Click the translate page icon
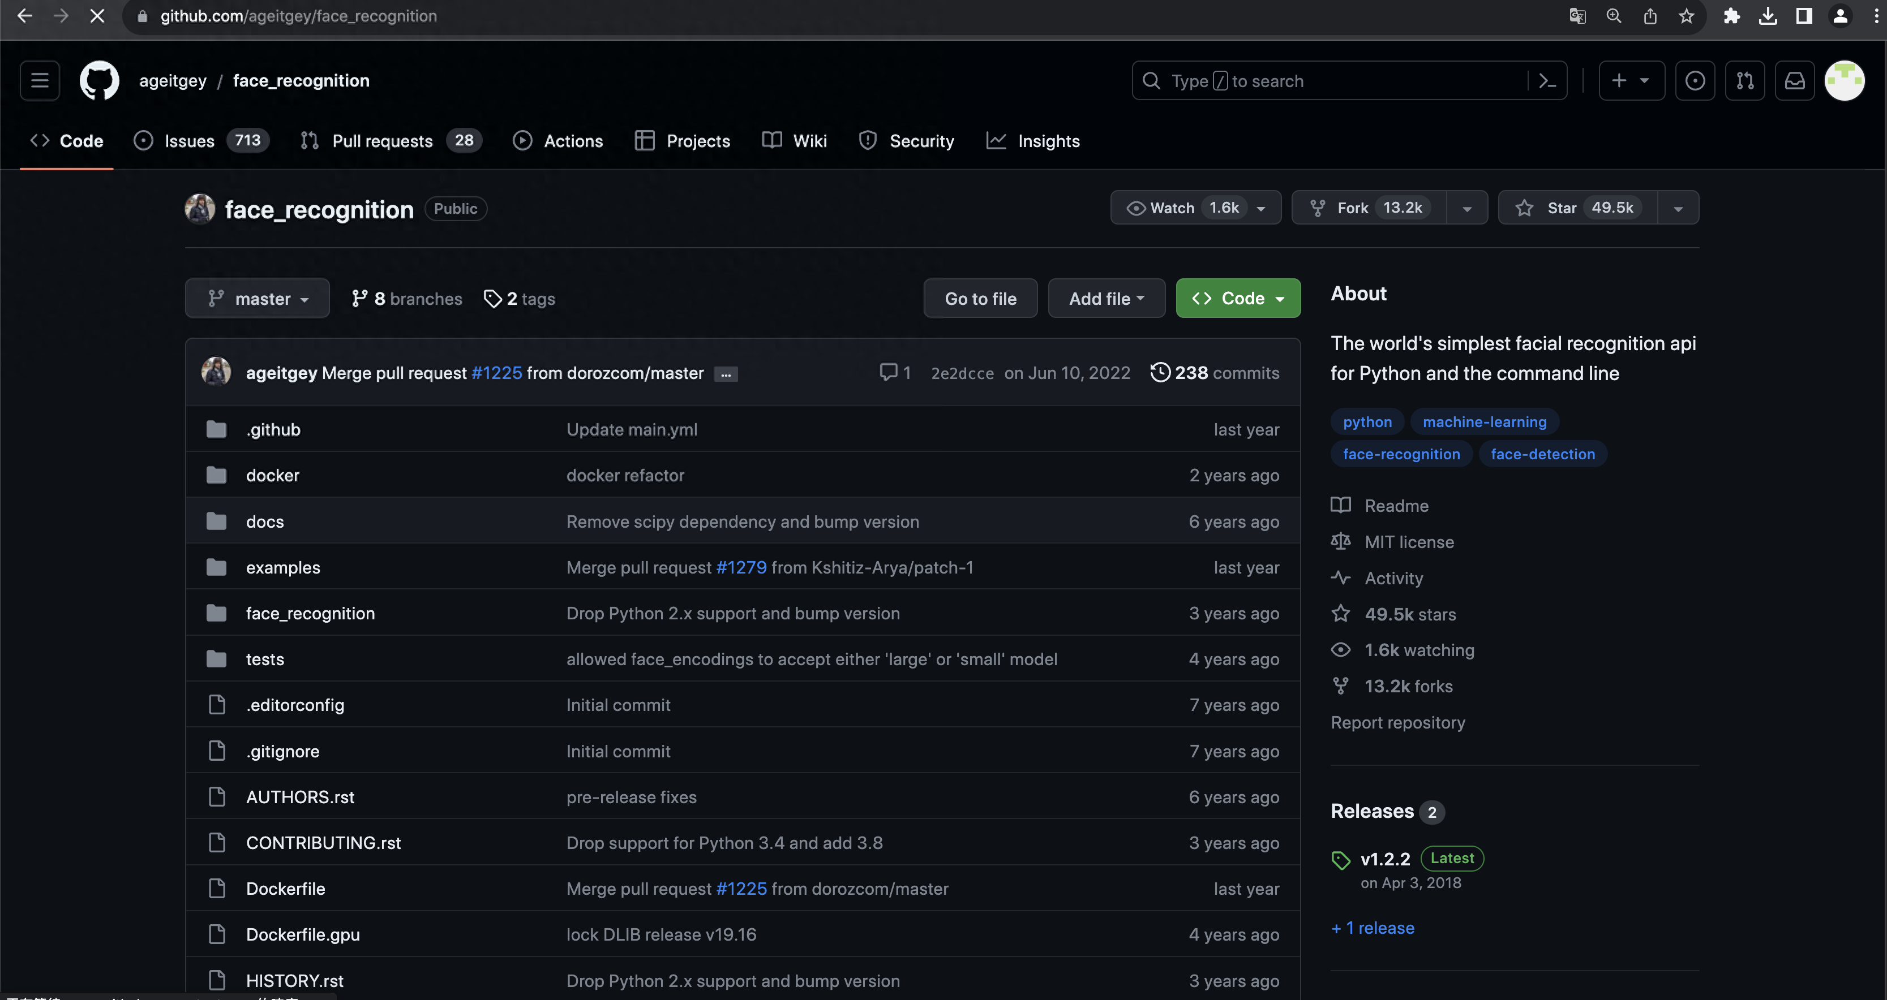This screenshot has height=1000, width=1887. click(1577, 16)
